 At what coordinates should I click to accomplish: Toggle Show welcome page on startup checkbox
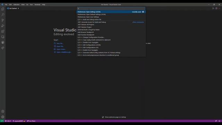click(103, 117)
